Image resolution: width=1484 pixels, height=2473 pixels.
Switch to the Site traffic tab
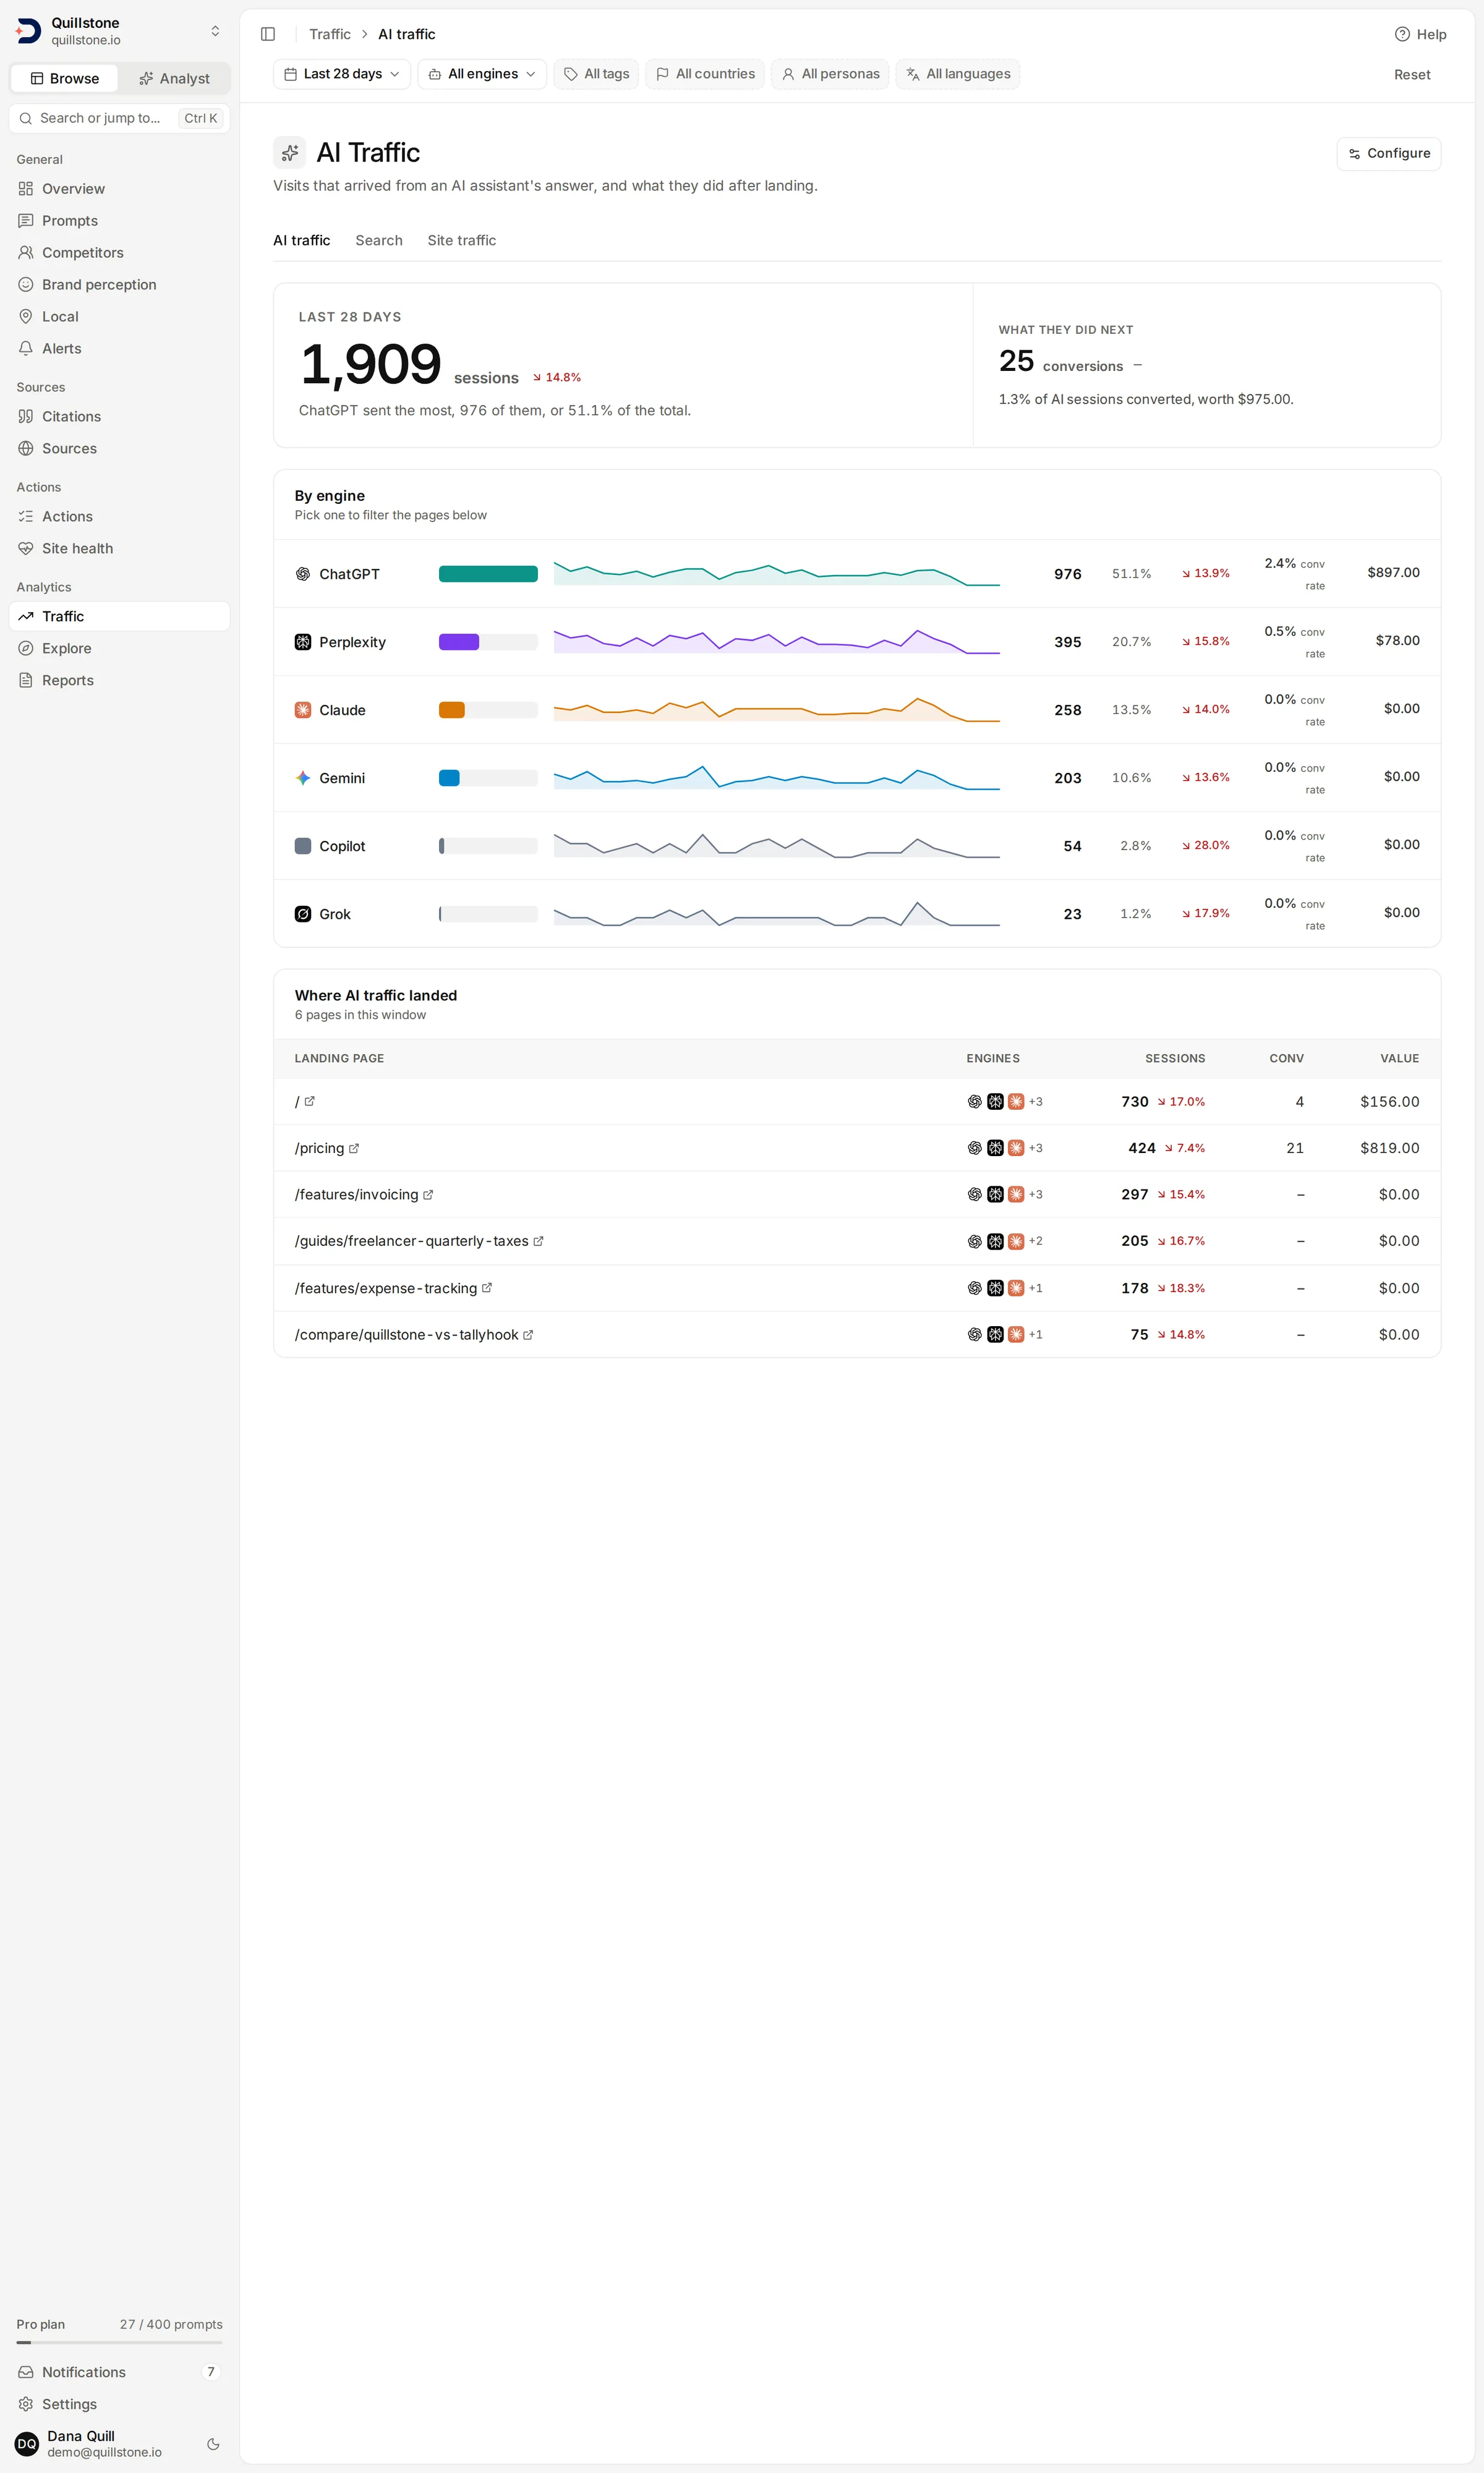click(462, 241)
